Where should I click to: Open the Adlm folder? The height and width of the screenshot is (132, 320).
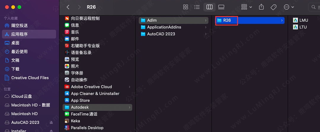pyautogui.click(x=152, y=20)
